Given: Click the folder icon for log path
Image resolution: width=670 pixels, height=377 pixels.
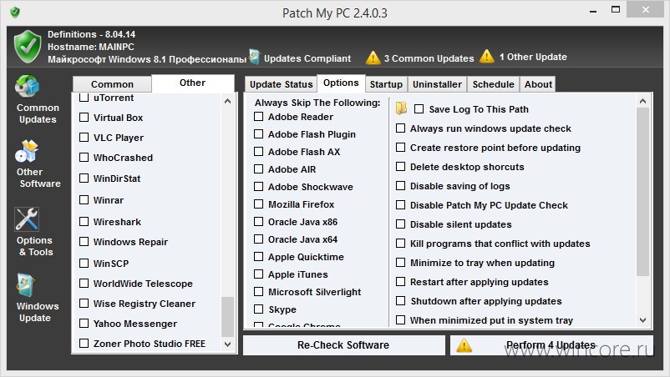Looking at the screenshot, I should (401, 108).
